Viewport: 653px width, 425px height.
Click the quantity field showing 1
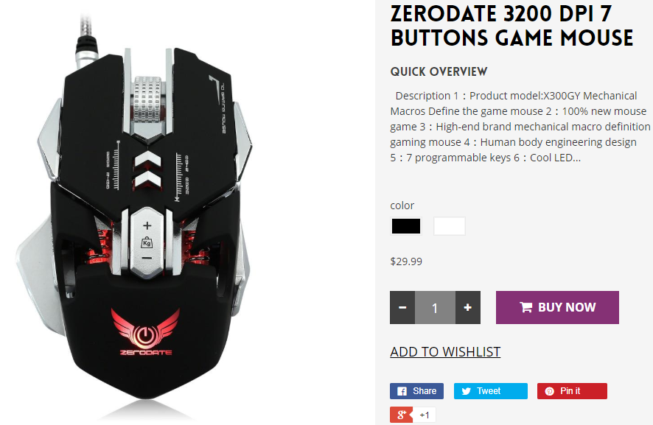tap(435, 308)
